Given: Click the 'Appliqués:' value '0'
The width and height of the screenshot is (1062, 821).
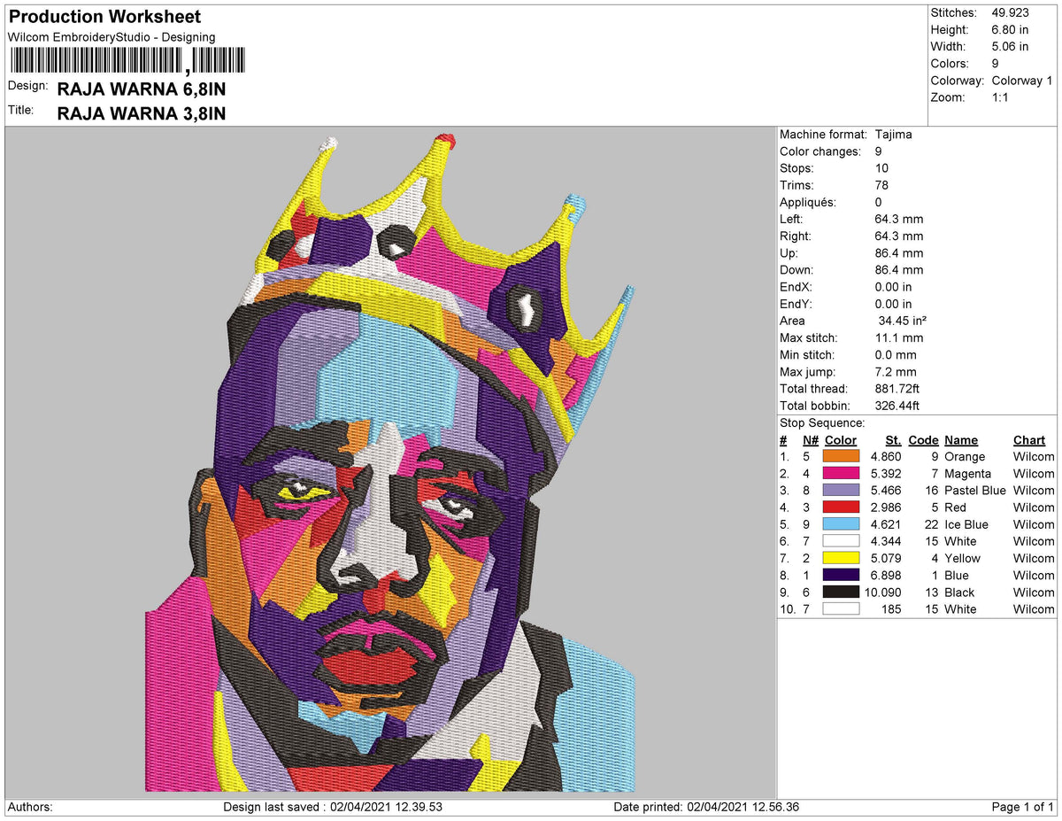Looking at the screenshot, I should coord(878,202).
